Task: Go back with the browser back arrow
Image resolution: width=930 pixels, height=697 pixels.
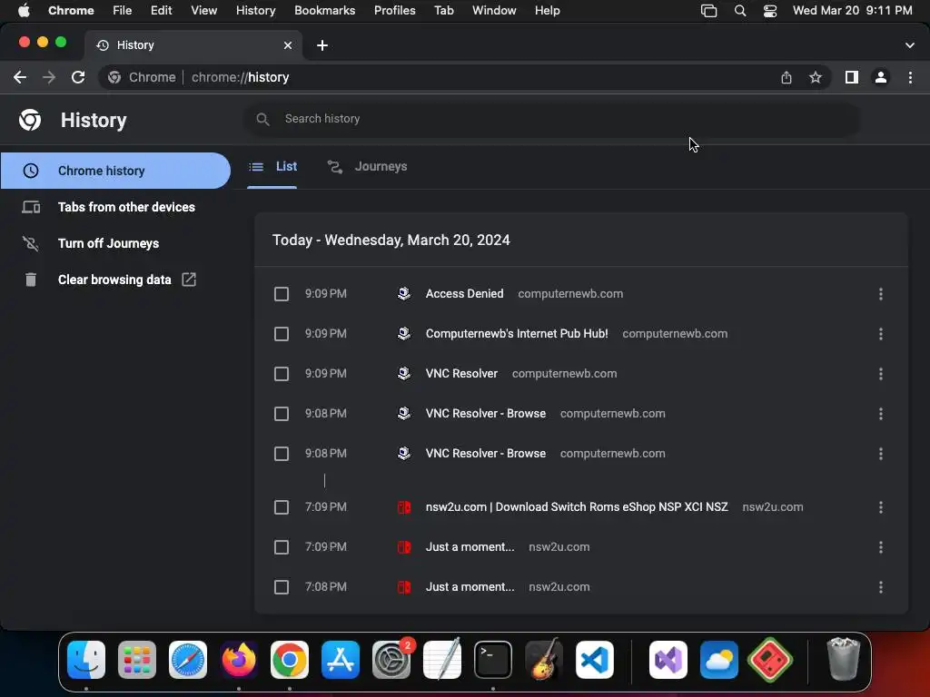Action: coord(20,77)
